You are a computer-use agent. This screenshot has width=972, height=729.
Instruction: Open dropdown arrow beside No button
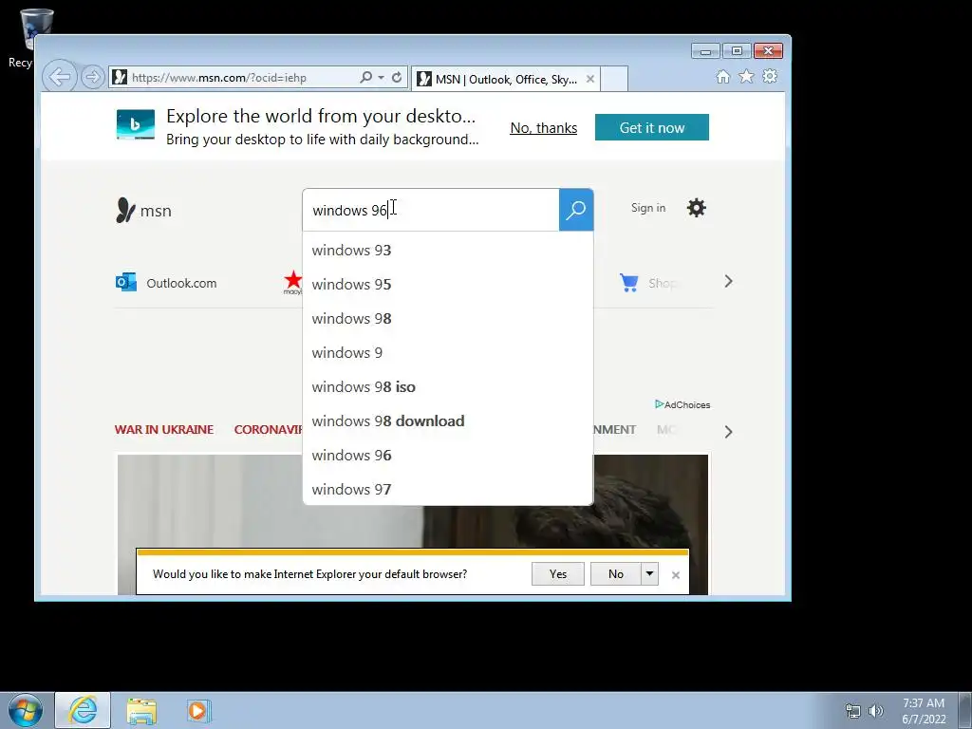pos(649,574)
